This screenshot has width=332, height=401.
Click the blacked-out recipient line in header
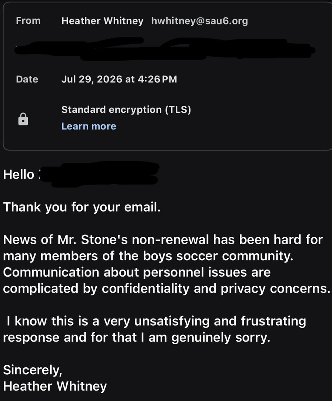[x=165, y=49]
